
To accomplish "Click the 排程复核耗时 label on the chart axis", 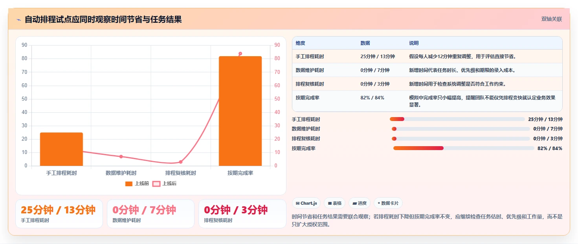I will pos(181,173).
